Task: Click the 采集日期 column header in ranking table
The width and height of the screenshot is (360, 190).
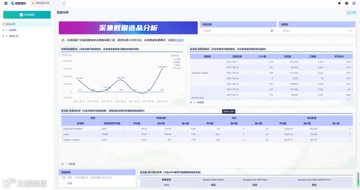Action: click(237, 56)
